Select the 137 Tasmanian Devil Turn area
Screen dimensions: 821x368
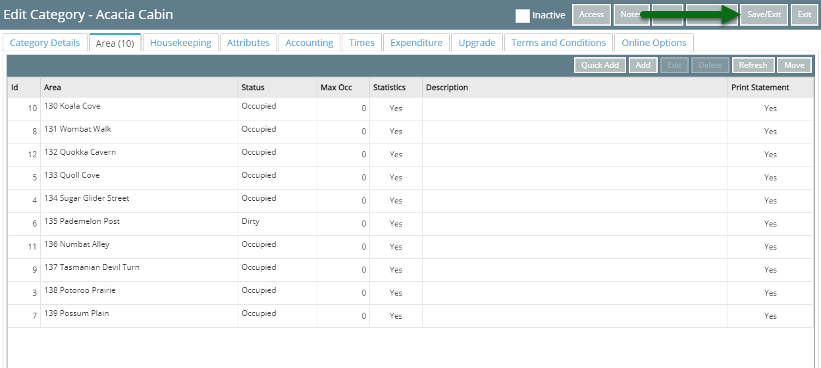coord(92,267)
